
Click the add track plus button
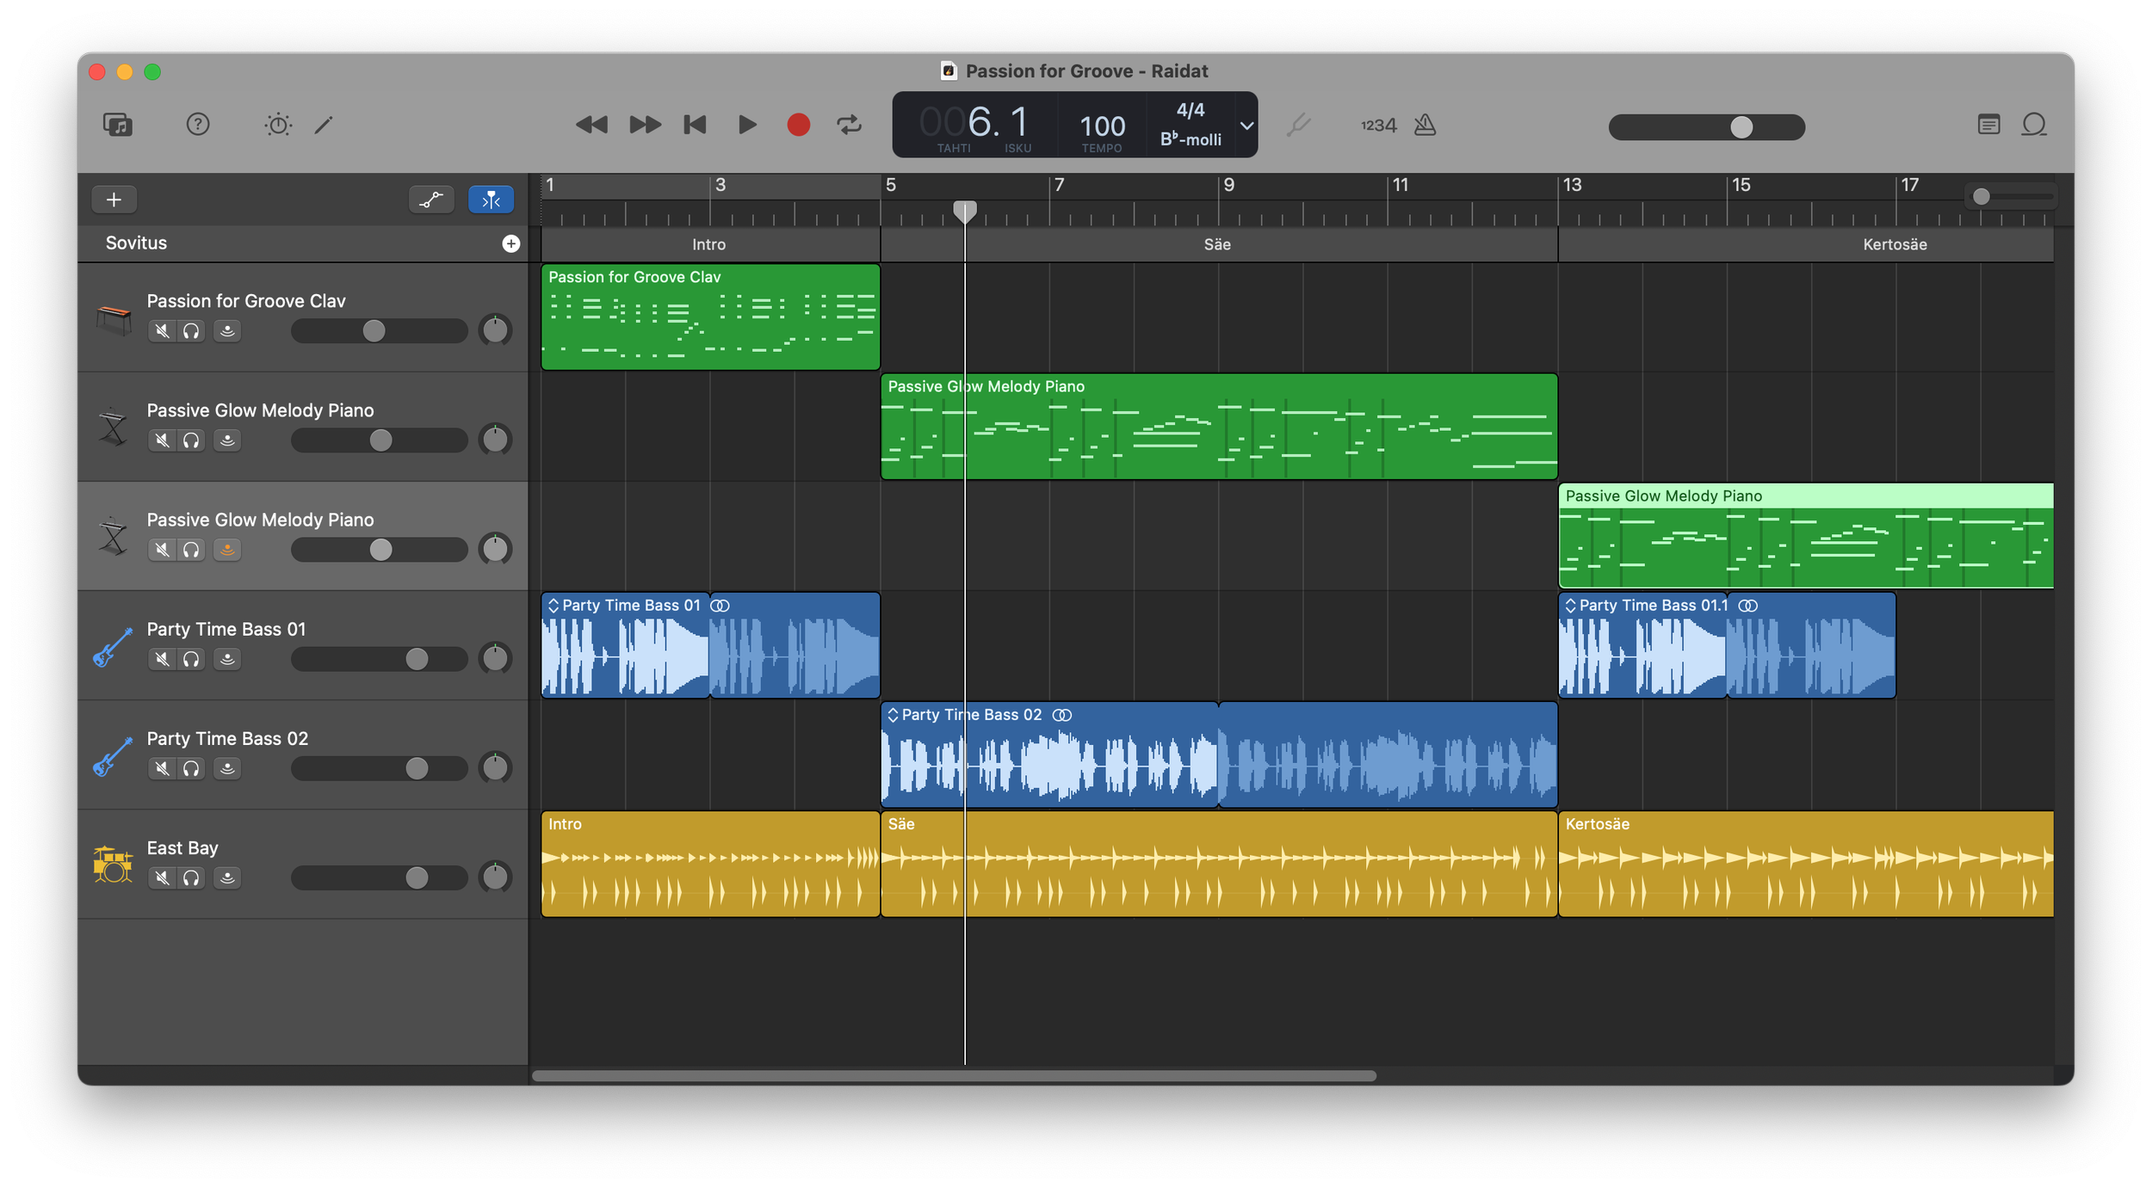click(x=114, y=200)
